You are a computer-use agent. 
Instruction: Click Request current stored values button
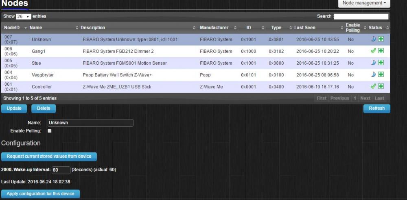point(49,157)
